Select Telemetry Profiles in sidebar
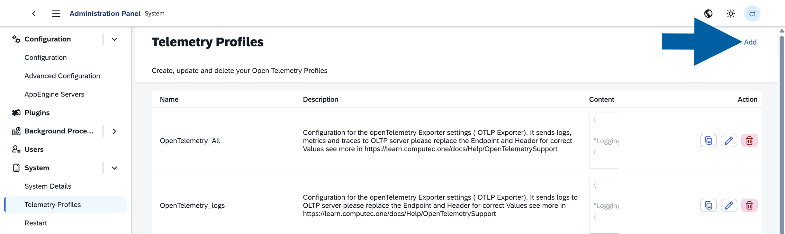The width and height of the screenshot is (785, 234). tap(65, 204)
